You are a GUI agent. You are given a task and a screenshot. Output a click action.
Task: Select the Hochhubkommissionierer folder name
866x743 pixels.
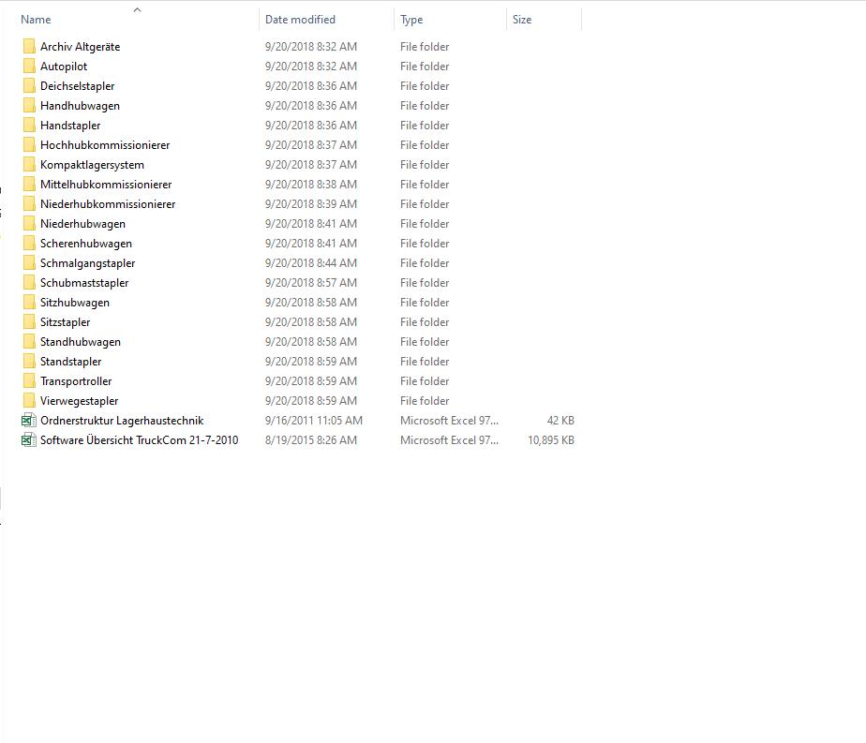click(105, 144)
